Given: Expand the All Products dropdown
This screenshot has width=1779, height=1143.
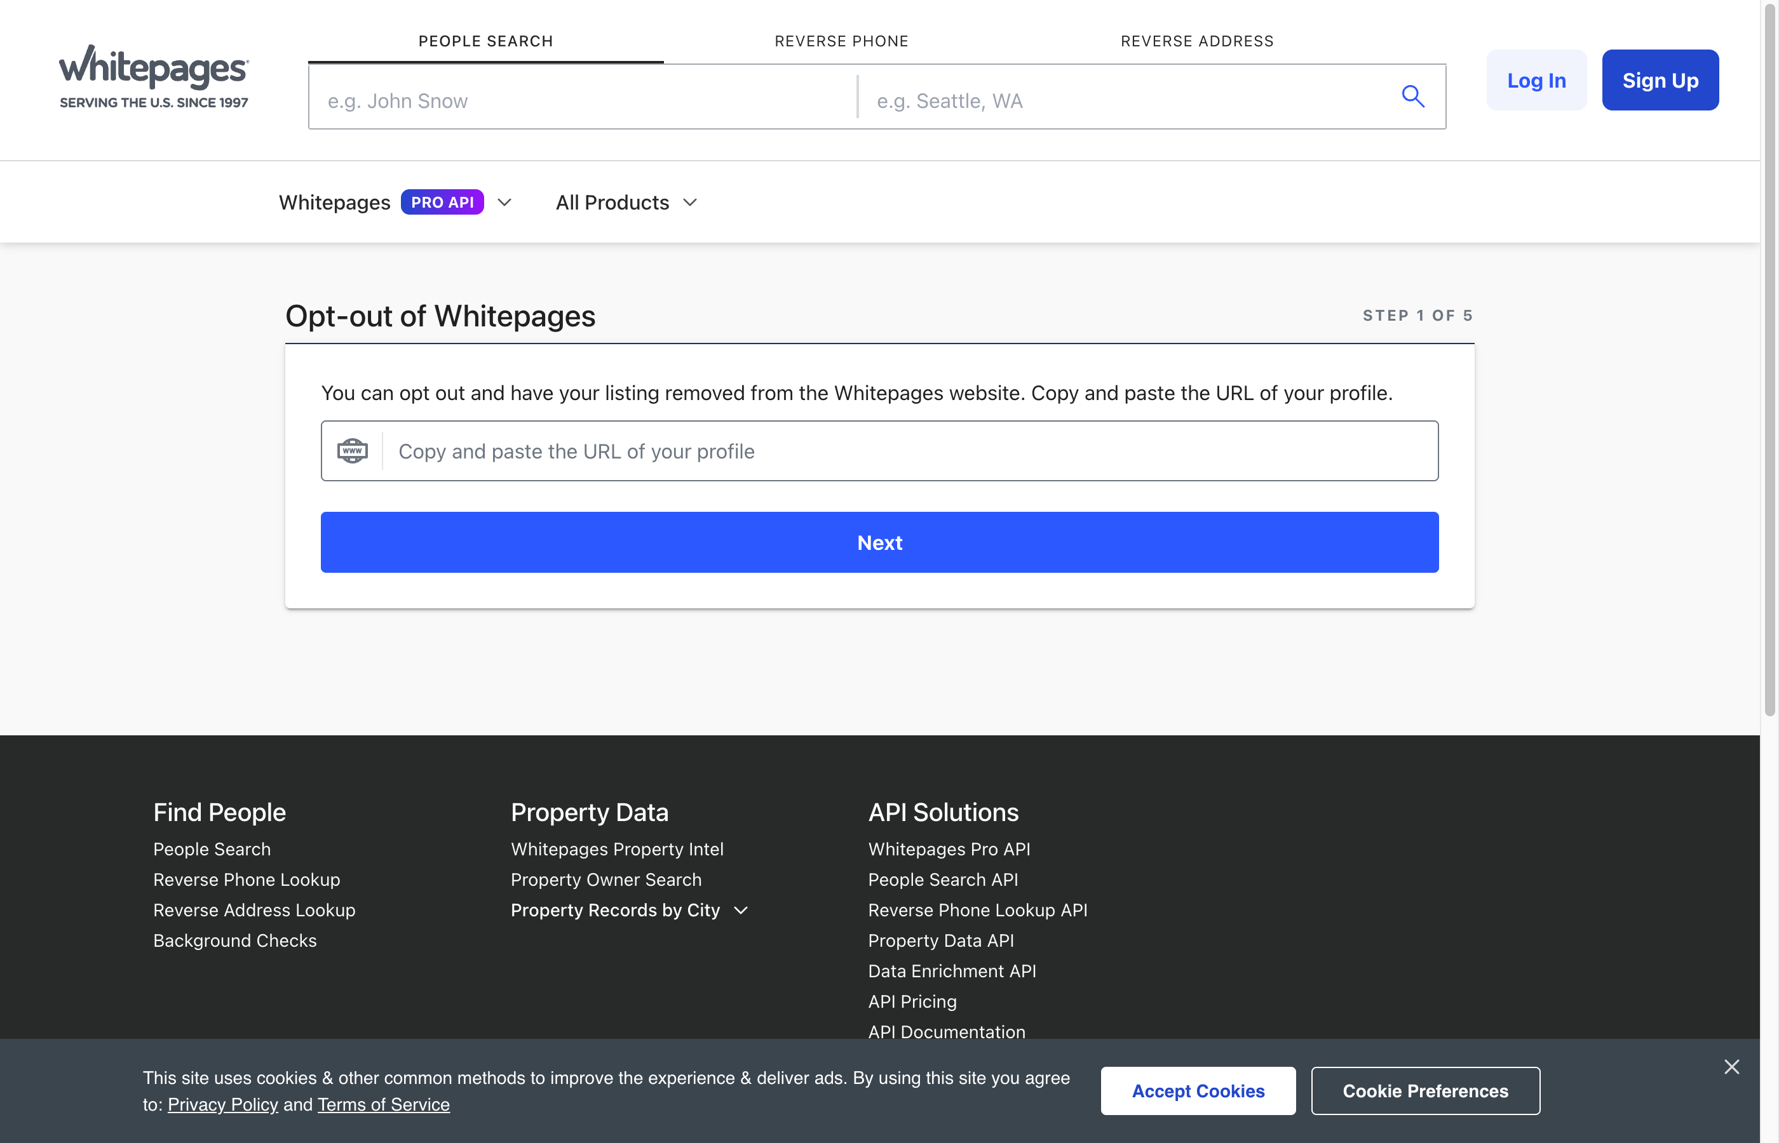Looking at the screenshot, I should (x=626, y=203).
